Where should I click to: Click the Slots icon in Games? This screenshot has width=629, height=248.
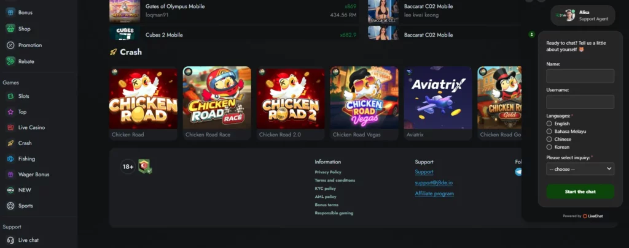pos(10,96)
